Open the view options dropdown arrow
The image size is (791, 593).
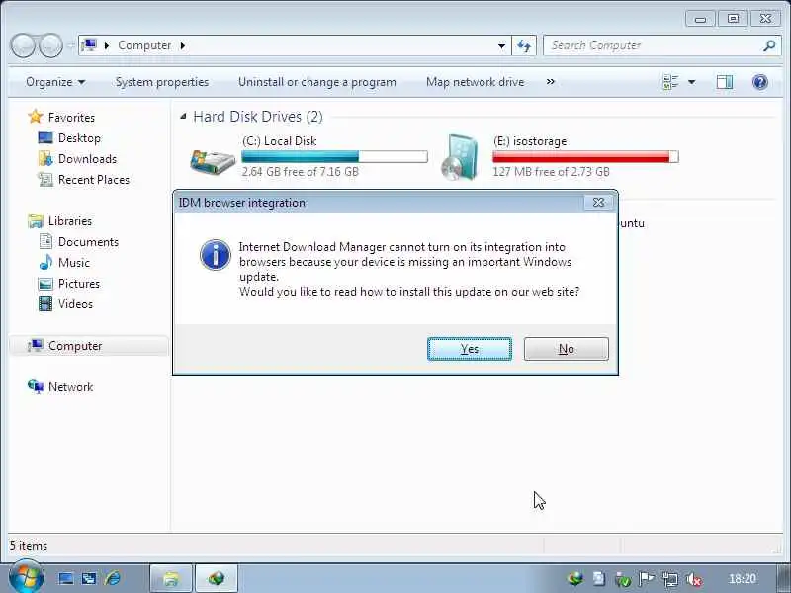coord(691,82)
